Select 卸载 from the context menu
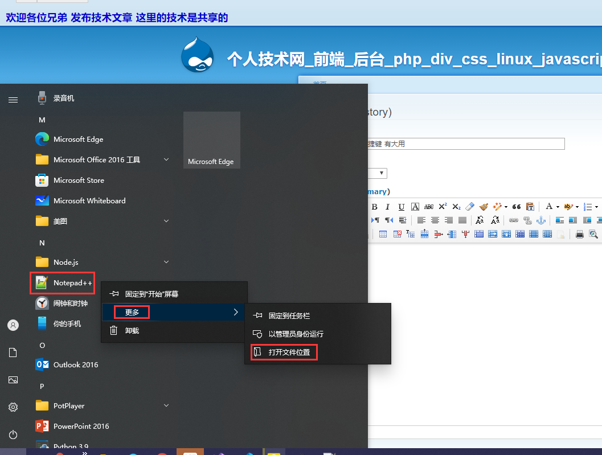 tap(174, 331)
